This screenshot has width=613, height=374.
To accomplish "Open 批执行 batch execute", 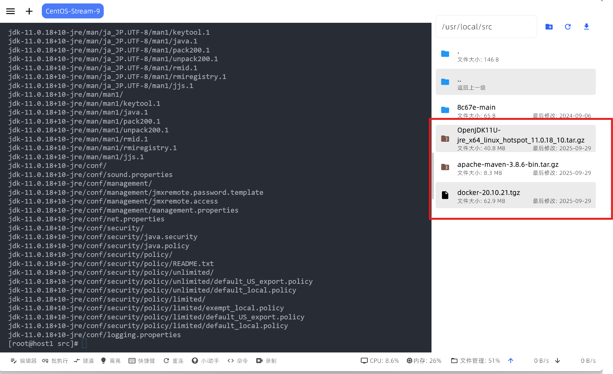I will [x=55, y=361].
